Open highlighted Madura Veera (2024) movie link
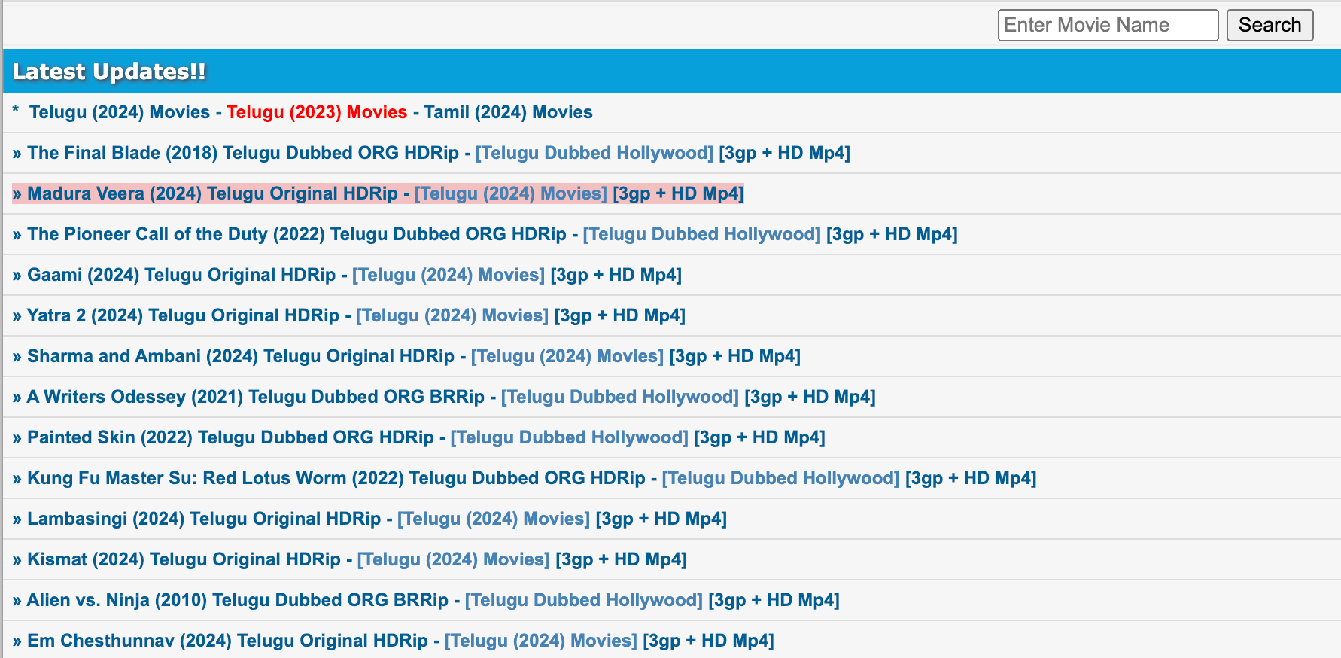Viewport: 1341px width, 658px height. pos(212,193)
